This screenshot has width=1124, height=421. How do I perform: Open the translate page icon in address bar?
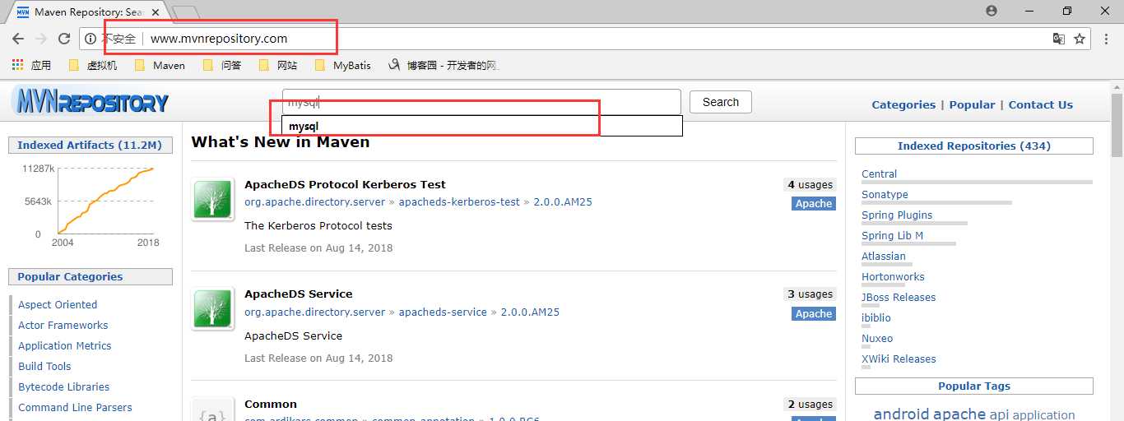click(x=1059, y=39)
